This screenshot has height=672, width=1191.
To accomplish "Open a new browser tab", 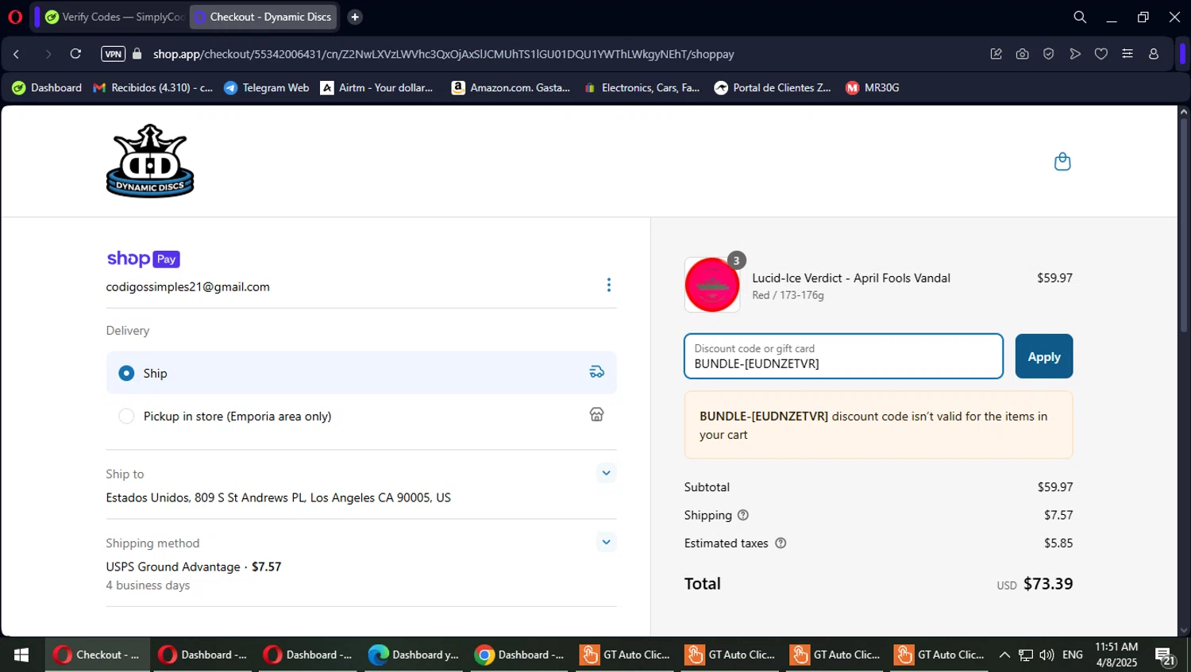I will tap(355, 17).
